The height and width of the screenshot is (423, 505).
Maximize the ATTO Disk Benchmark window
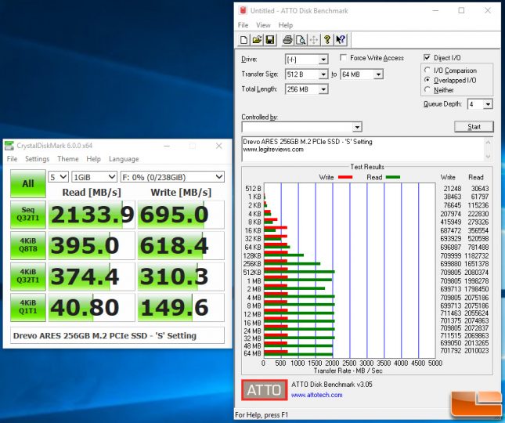[x=461, y=10]
